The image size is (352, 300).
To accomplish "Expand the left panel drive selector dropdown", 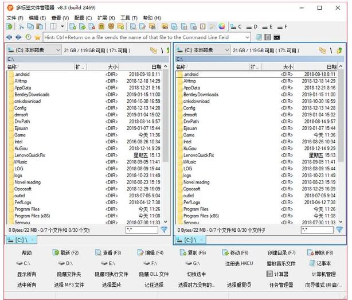I will pyautogui.click(x=58, y=50).
